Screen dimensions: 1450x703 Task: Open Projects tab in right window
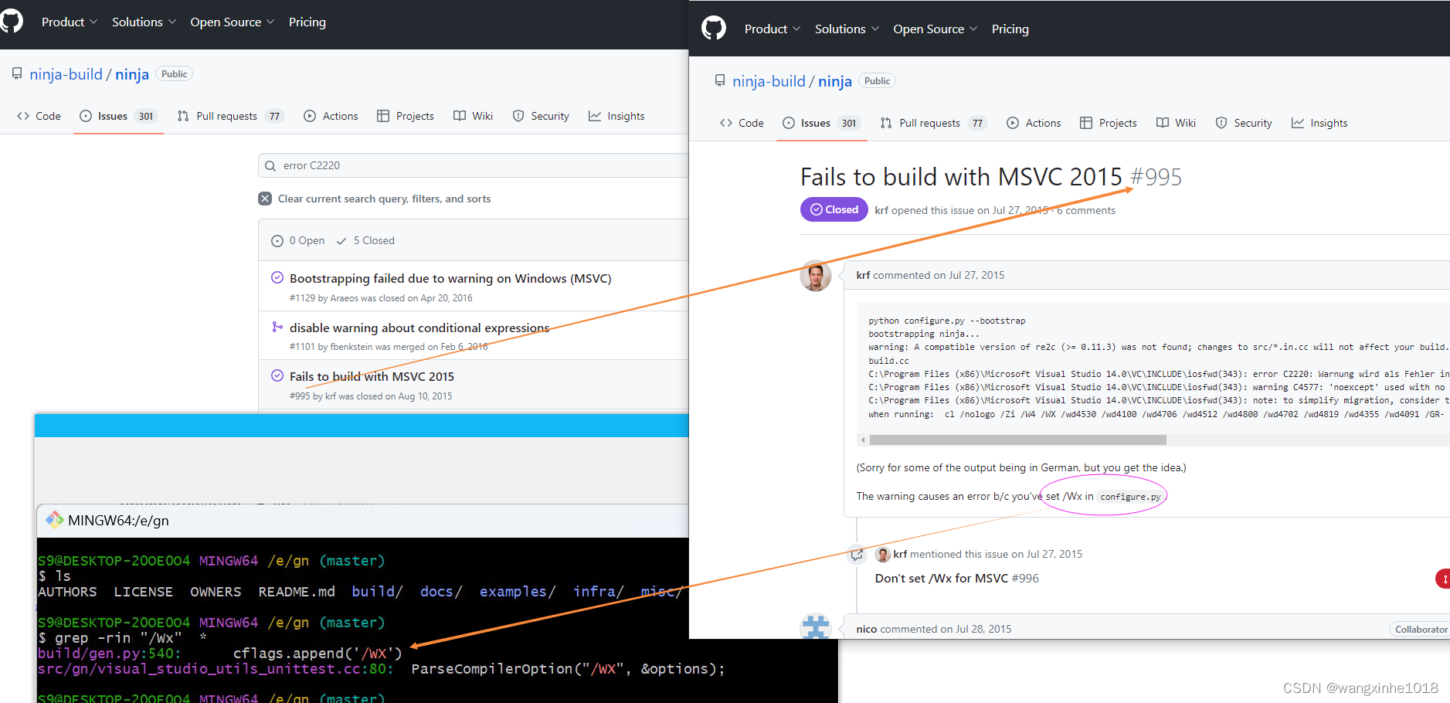pyautogui.click(x=1109, y=123)
